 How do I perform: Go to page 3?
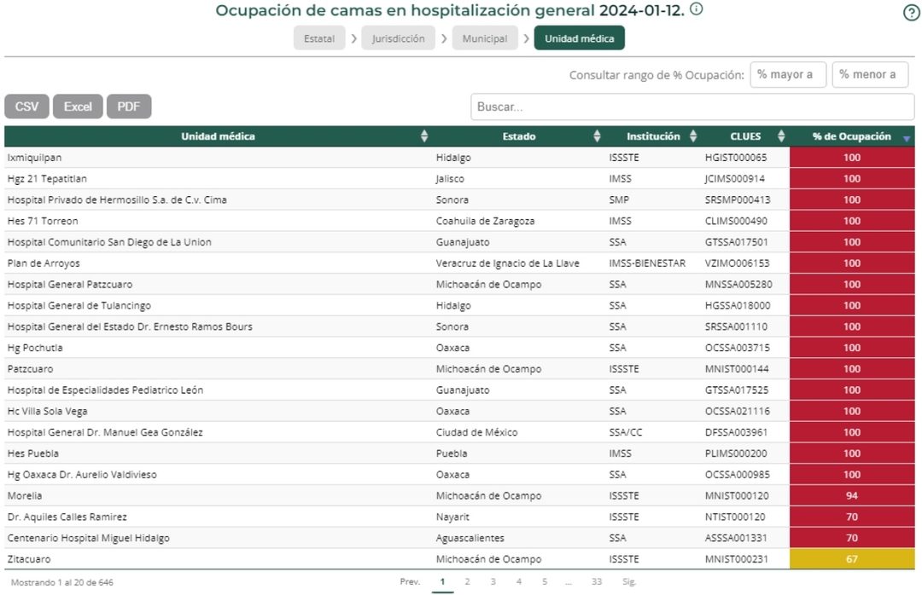pos(493,581)
